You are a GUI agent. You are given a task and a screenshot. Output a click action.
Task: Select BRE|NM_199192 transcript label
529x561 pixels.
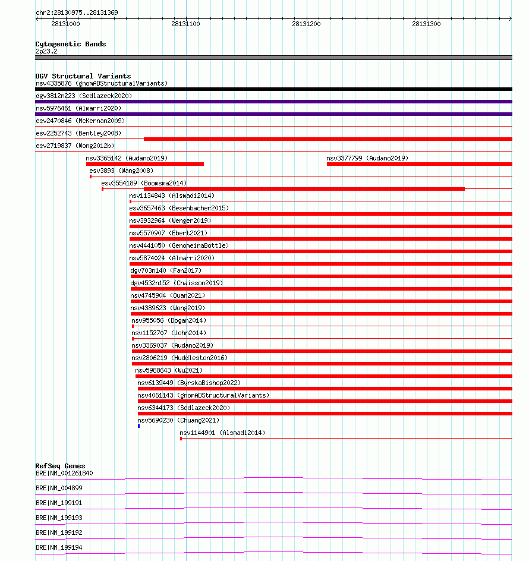point(59,532)
